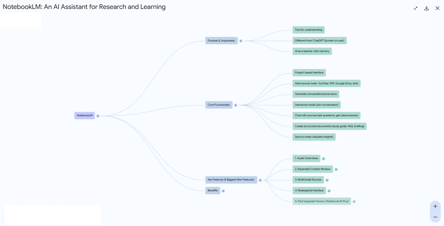Download the mind map image
This screenshot has width=444, height=226.
point(427,8)
